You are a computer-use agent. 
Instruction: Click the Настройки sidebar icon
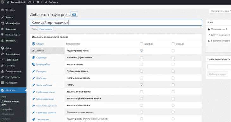point(2,83)
